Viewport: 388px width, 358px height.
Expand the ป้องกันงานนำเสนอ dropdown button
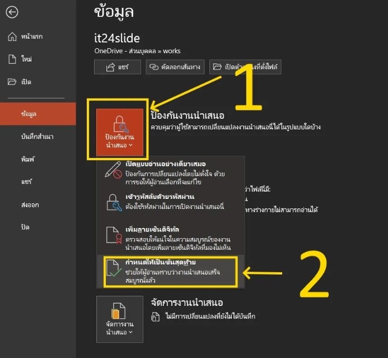[120, 132]
